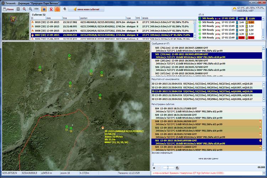Click flame icon on registered event S08

pos(260,121)
